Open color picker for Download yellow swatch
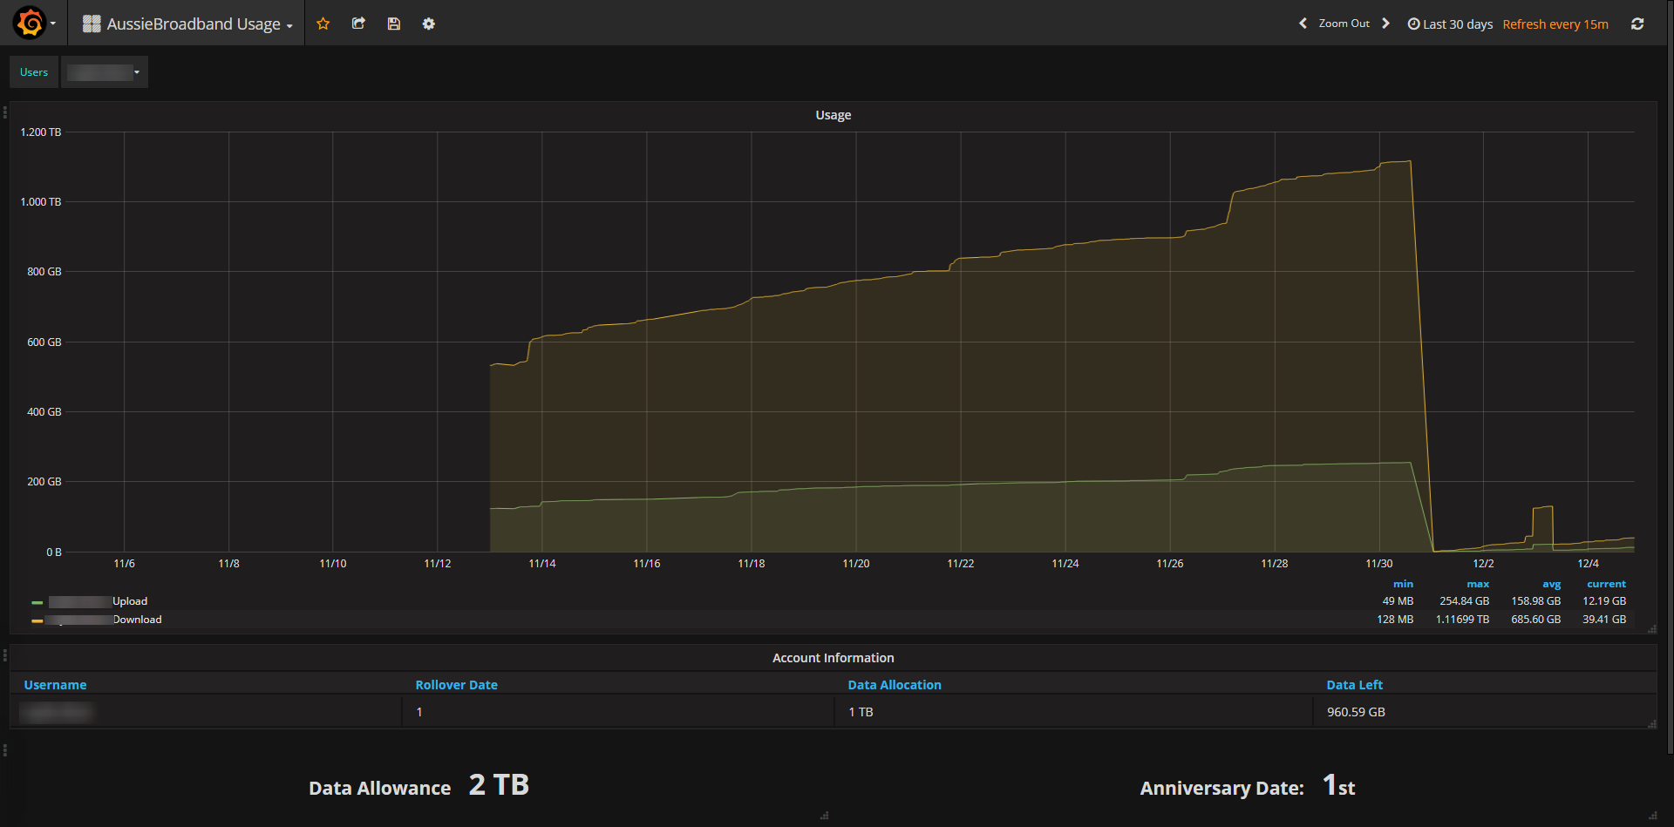1674x827 pixels. click(x=37, y=620)
